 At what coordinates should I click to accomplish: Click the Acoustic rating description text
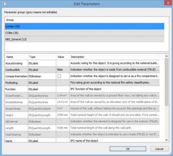pyautogui.click(x=114, y=63)
